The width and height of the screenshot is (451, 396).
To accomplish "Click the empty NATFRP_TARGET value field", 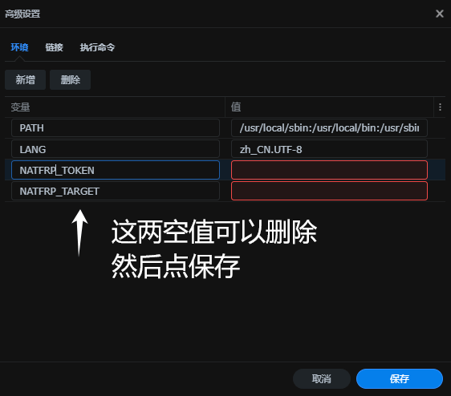I will pos(329,191).
